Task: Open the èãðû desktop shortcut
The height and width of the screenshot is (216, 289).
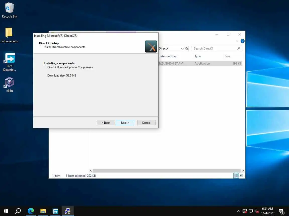Action: 9,84
